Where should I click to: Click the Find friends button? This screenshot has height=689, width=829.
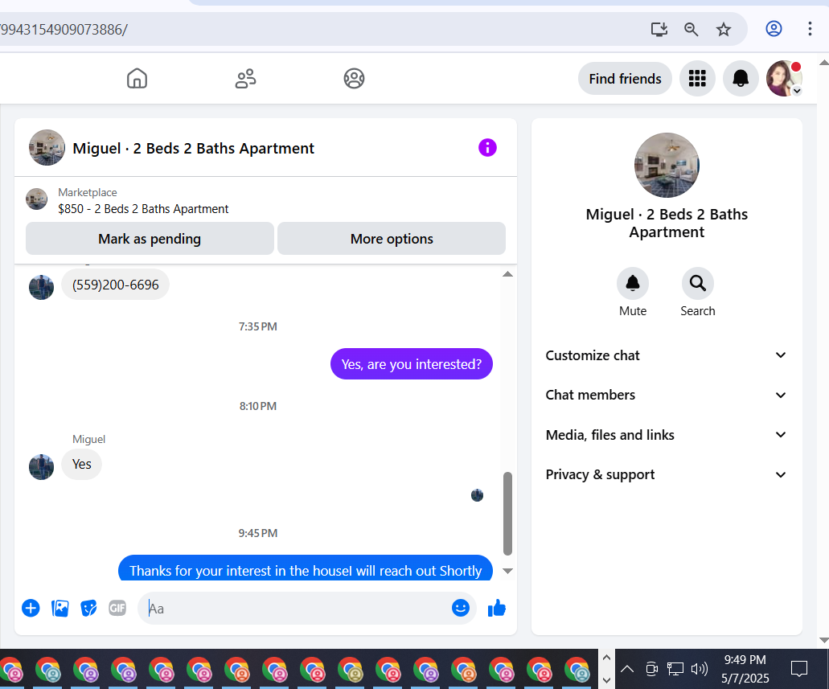[x=625, y=79]
